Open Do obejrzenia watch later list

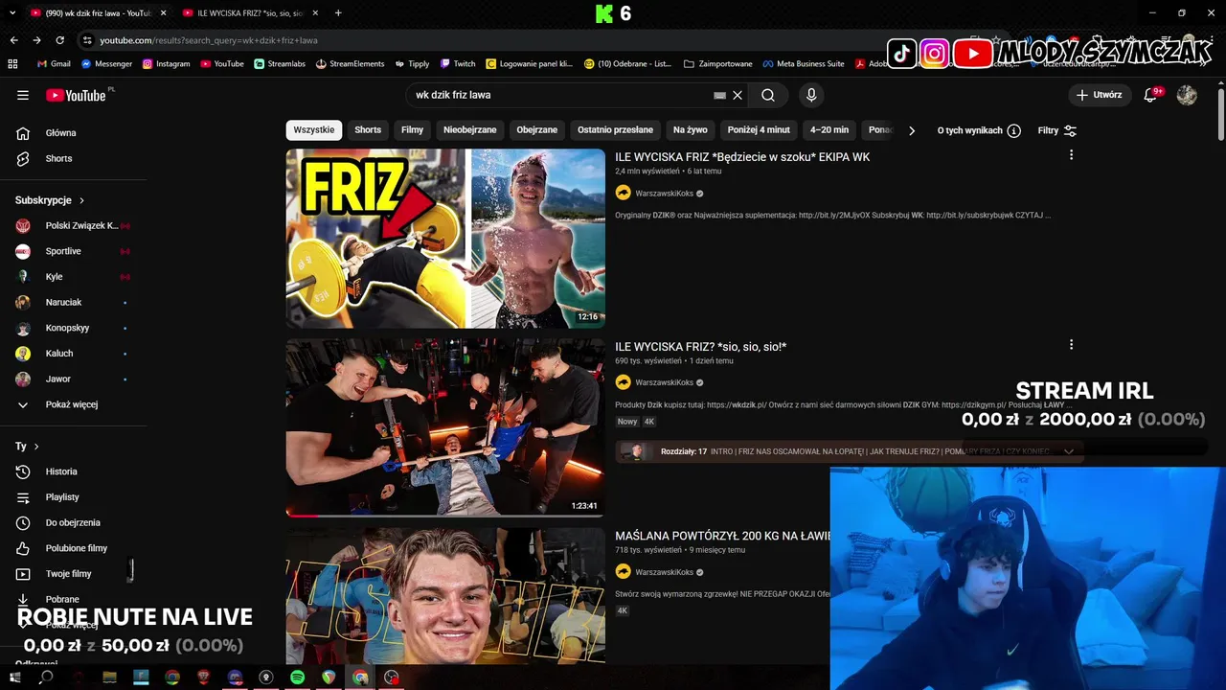(x=73, y=522)
